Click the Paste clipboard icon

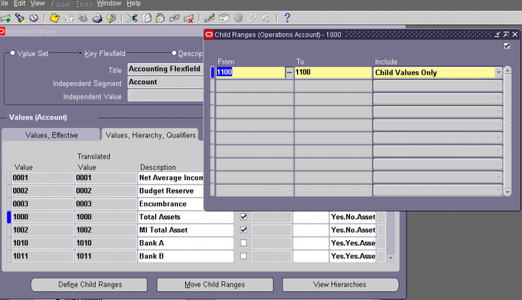pyautogui.click(x=160, y=18)
